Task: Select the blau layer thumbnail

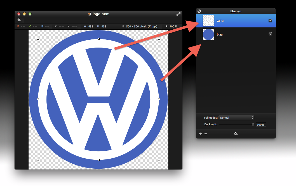Action: pyautogui.click(x=208, y=34)
